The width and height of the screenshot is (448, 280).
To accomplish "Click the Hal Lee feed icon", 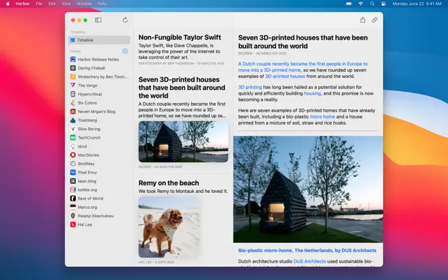I will (73, 224).
